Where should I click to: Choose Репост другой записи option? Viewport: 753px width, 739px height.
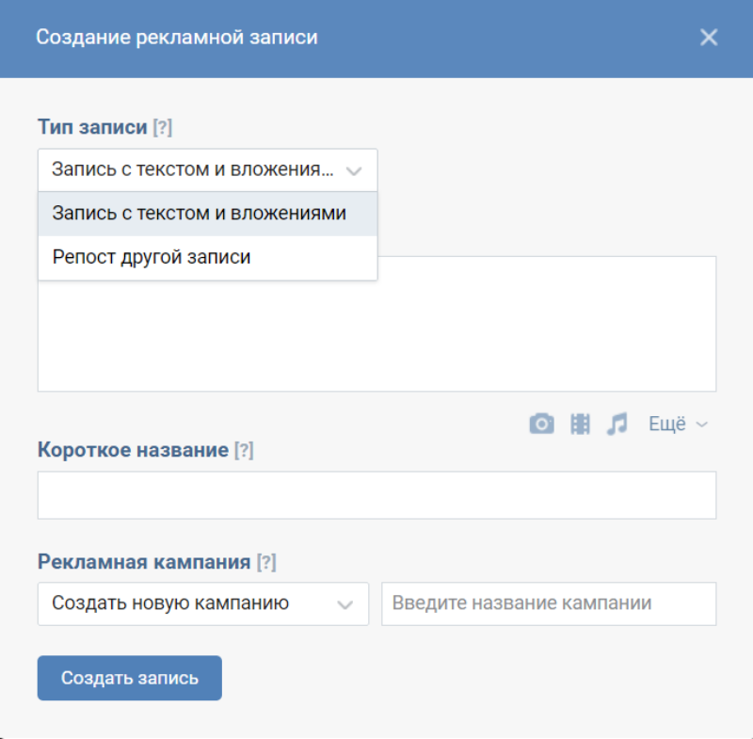207,257
